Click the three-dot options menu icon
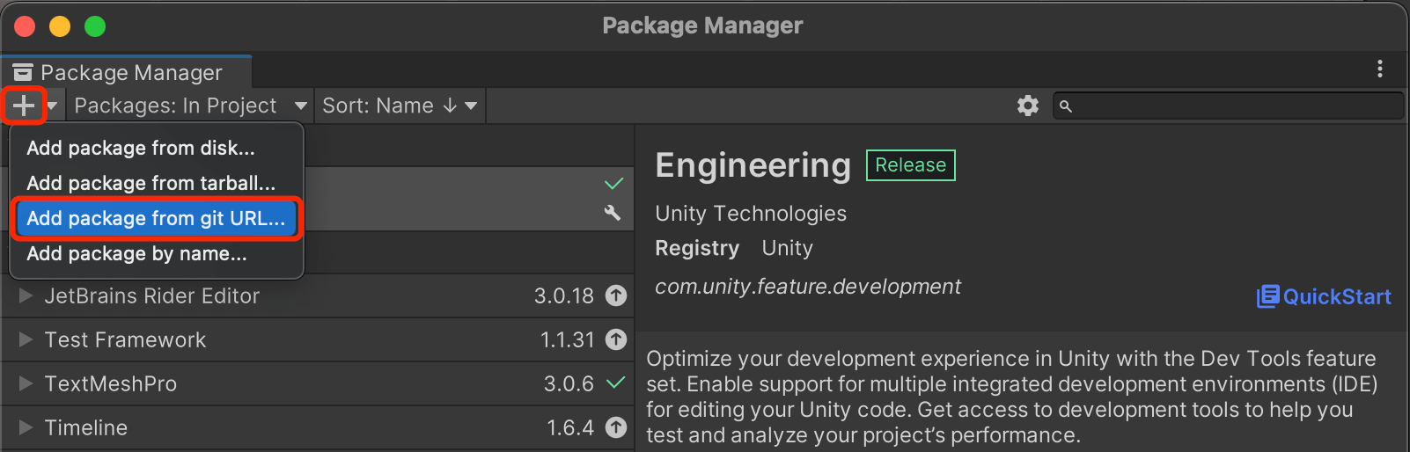The image size is (1410, 452). [x=1379, y=69]
